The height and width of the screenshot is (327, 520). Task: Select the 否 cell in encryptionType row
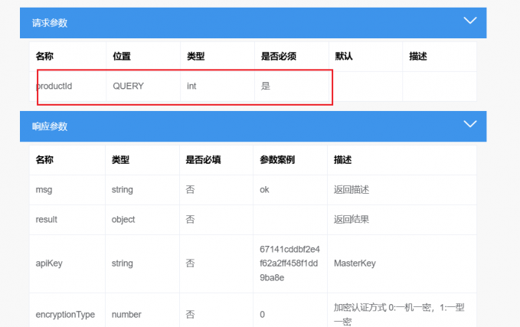[x=191, y=315]
